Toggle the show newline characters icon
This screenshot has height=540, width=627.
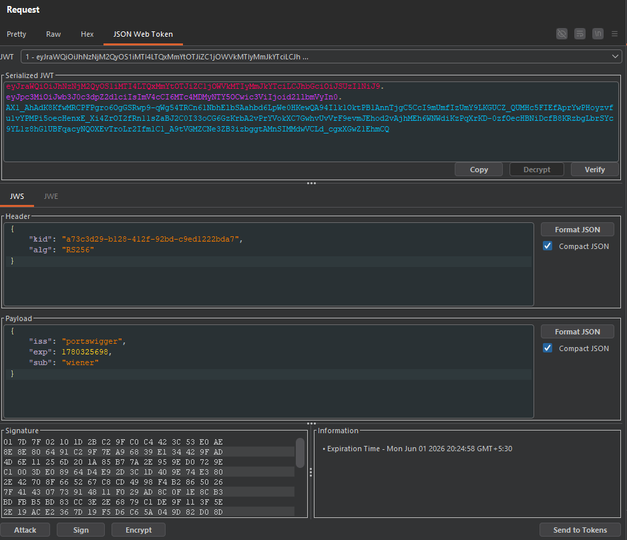(598, 33)
